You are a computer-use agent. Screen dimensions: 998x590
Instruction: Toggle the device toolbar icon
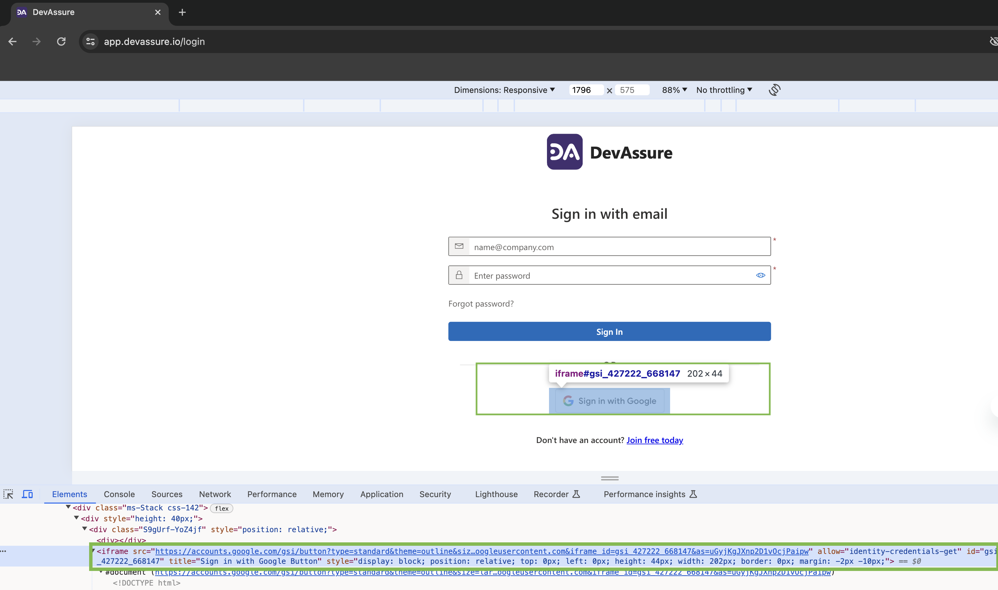28,494
